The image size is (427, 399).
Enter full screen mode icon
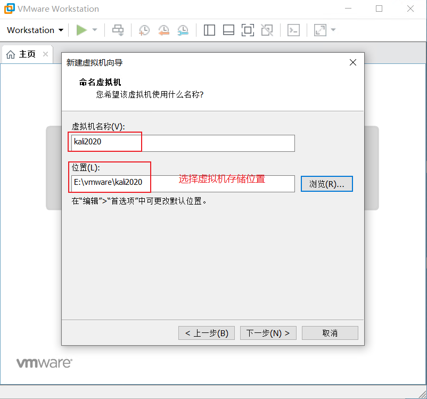pyautogui.click(x=248, y=30)
